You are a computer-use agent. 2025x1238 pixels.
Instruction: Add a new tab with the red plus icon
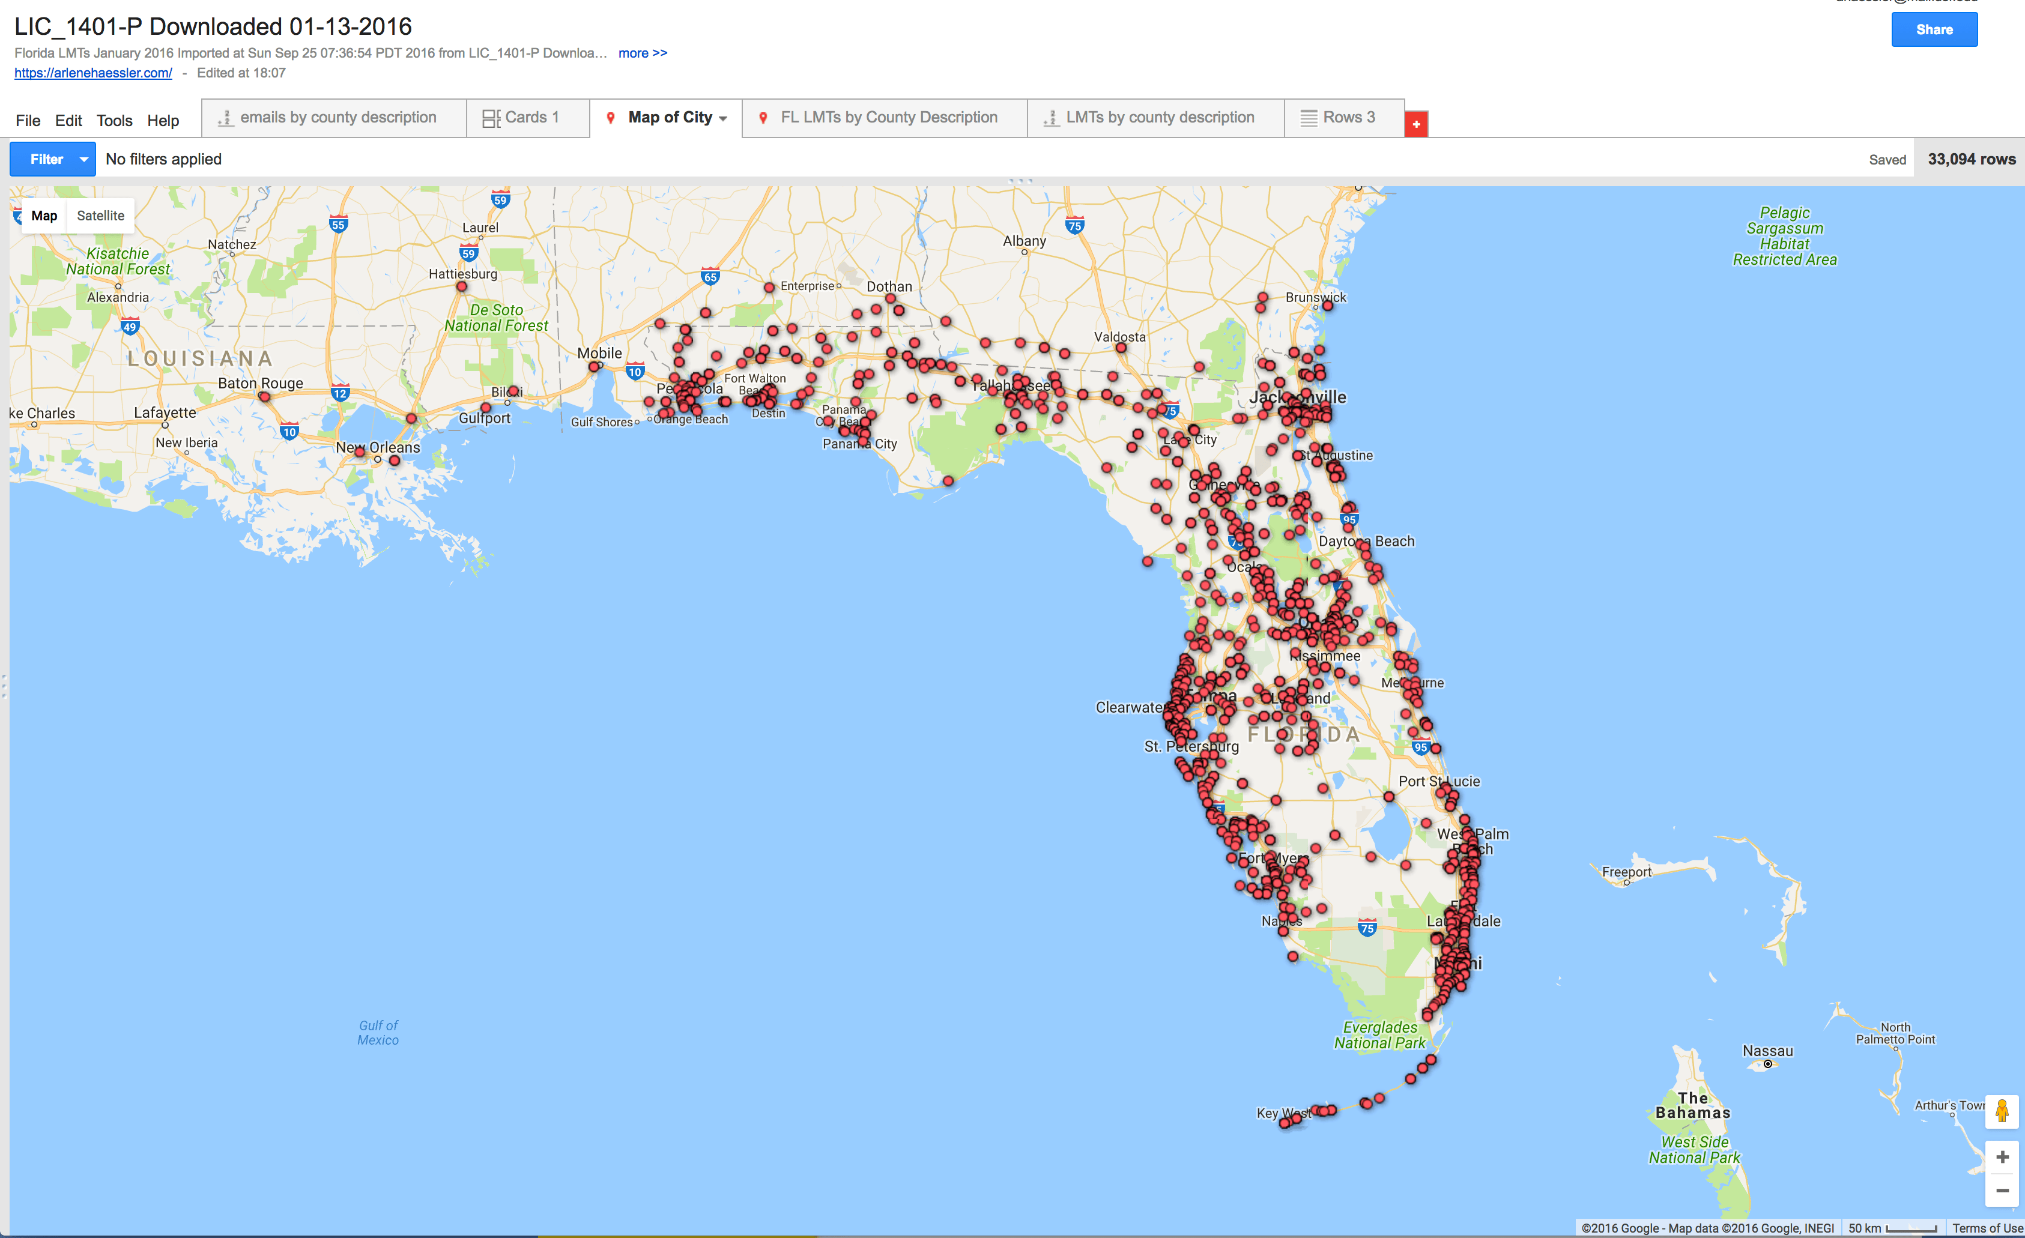click(x=1417, y=124)
